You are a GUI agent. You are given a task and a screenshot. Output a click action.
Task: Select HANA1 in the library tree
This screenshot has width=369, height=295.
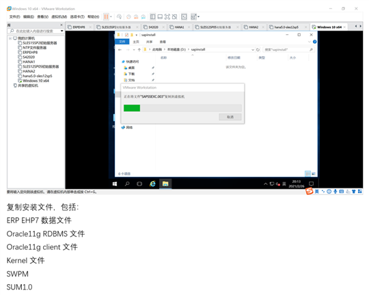[29, 62]
